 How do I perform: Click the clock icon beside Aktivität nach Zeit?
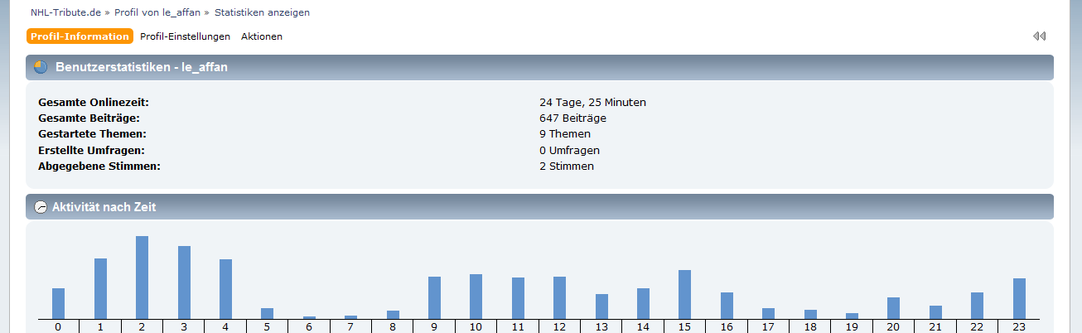click(x=41, y=207)
